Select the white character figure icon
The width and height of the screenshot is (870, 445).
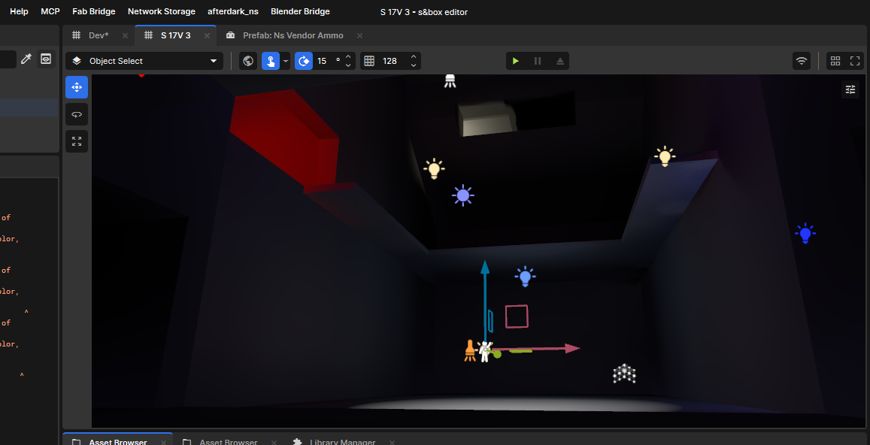pyautogui.click(x=484, y=352)
